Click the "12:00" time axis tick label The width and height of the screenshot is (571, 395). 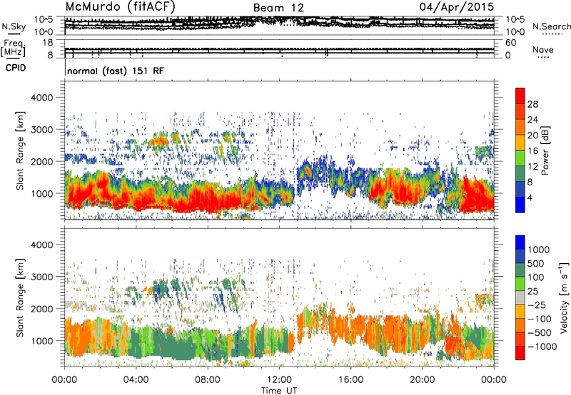click(x=279, y=380)
